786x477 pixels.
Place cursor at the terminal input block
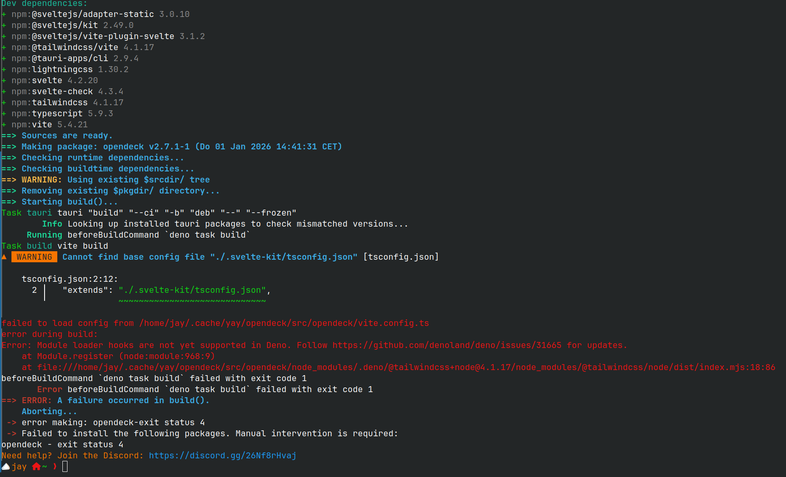pyautogui.click(x=65, y=466)
